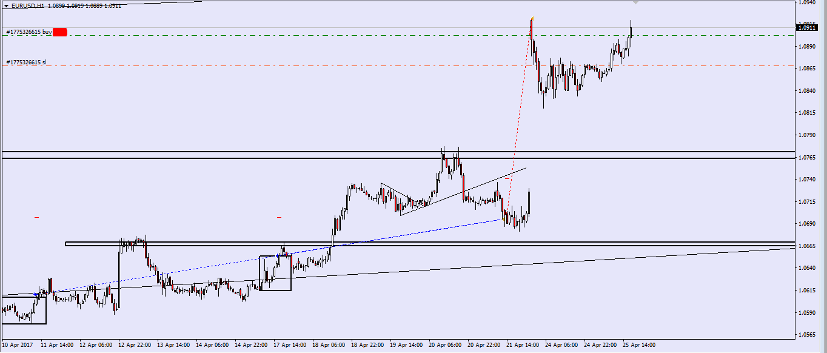The image size is (827, 353).
Task: Open the chart title dropdown triangle
Action: (x=6, y=6)
